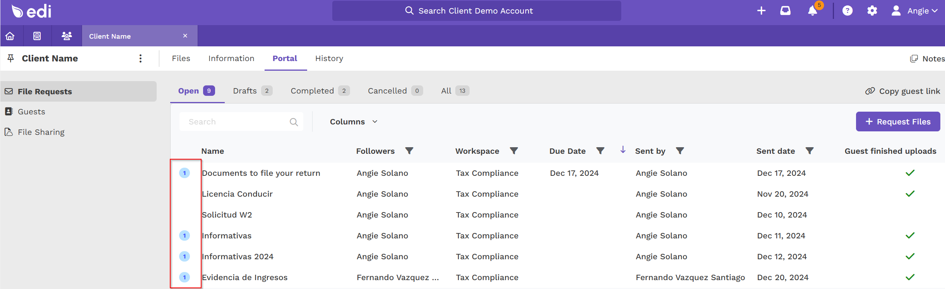Close the Client Name tab
Viewport: 945px width, 289px height.
[185, 36]
